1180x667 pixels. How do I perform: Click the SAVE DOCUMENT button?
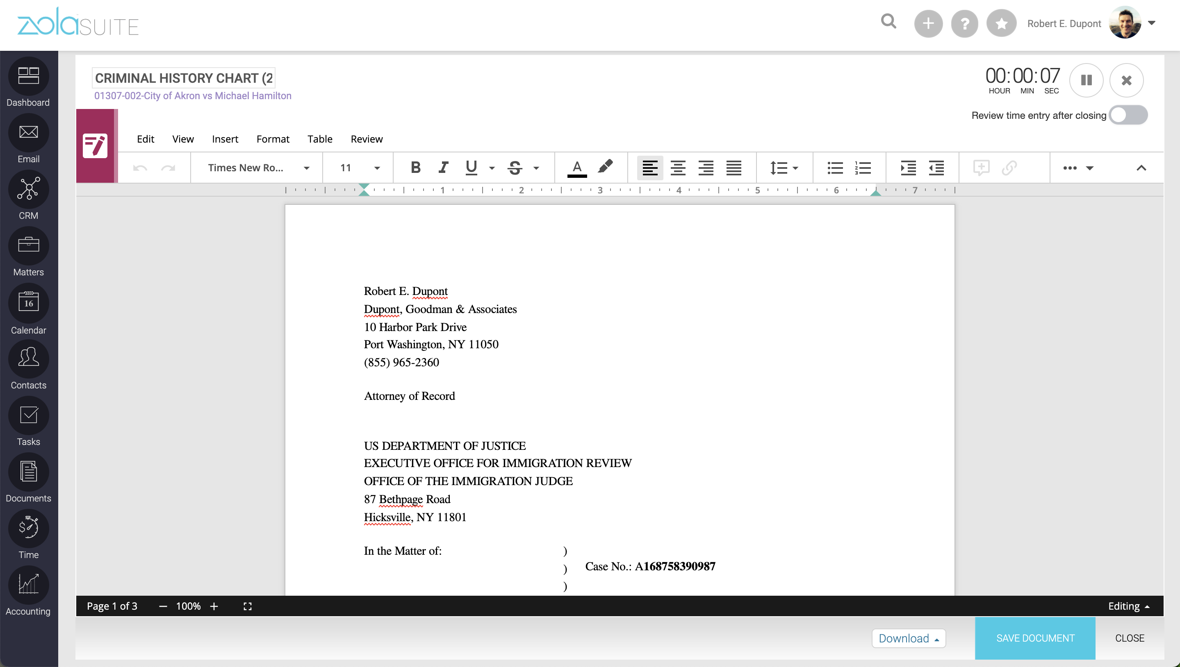coord(1035,638)
